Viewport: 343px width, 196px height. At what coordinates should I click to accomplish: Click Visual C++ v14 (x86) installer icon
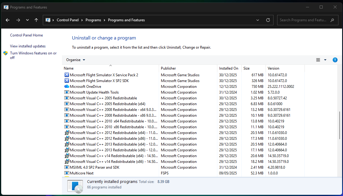[67, 162]
